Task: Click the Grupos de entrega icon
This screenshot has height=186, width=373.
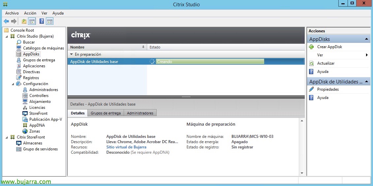Action: click(x=19, y=60)
